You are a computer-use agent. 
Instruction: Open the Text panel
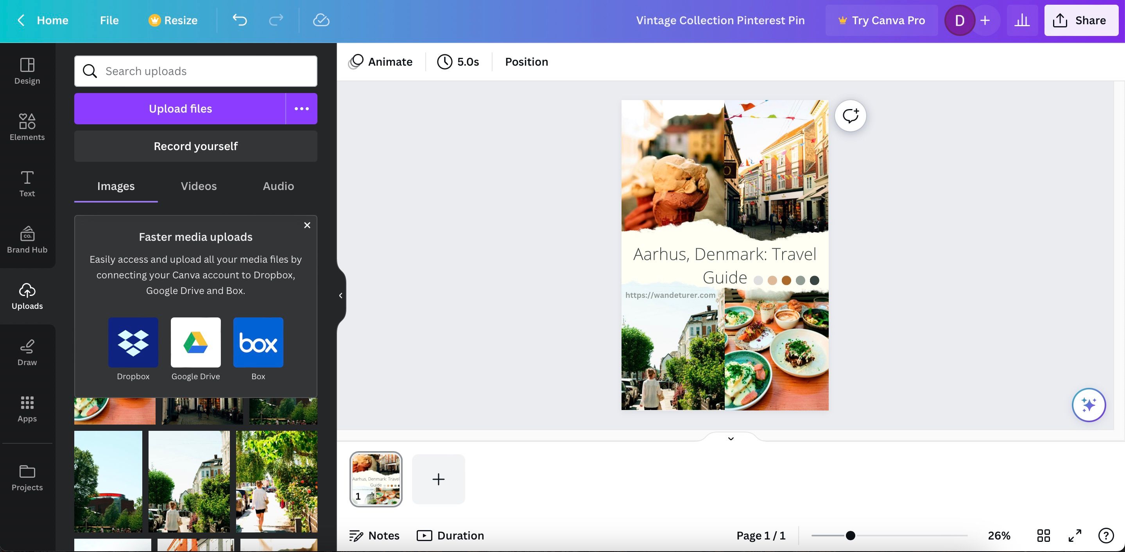pos(27,183)
